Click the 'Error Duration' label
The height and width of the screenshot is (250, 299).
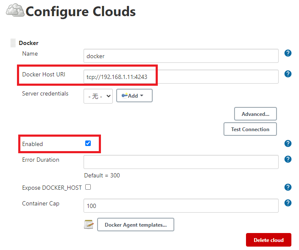41,160
